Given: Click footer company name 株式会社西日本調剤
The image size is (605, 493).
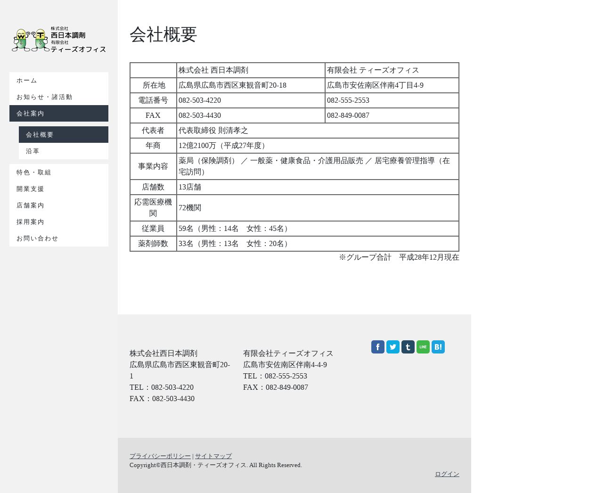Looking at the screenshot, I should point(164,353).
